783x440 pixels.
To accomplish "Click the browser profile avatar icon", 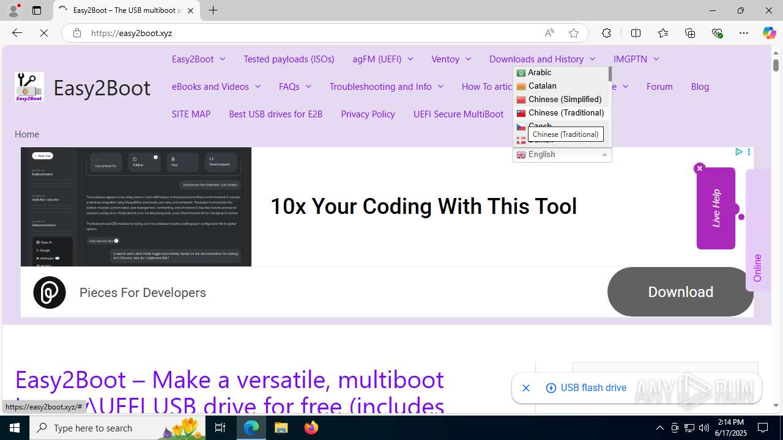I will coord(13,10).
